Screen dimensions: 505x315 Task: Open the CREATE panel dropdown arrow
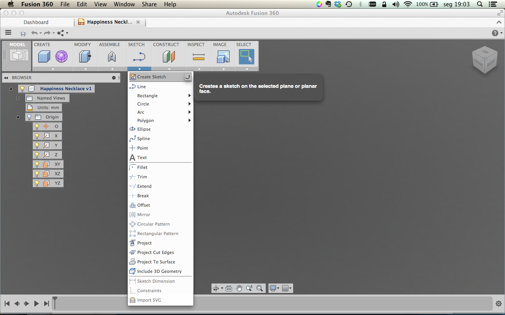pos(52,69)
